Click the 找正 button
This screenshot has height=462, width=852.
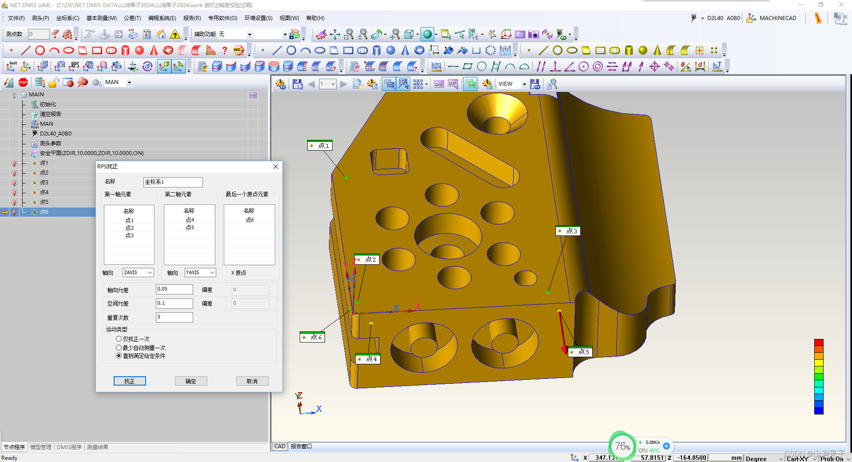pyautogui.click(x=130, y=381)
